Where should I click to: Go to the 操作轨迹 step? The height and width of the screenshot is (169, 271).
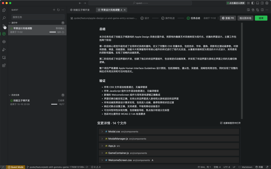pyautogui.click(x=168, y=18)
